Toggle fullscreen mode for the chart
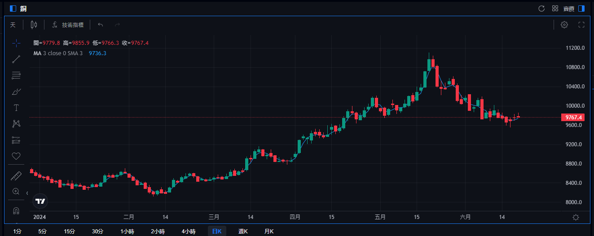Screen dimensions: 594x236 point(581,25)
